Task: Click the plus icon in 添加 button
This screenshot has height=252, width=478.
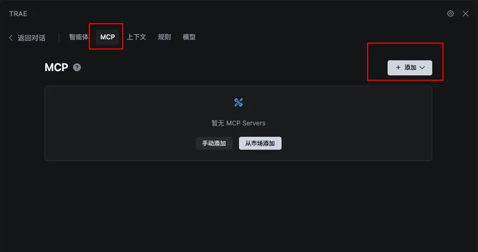Action: [398, 67]
